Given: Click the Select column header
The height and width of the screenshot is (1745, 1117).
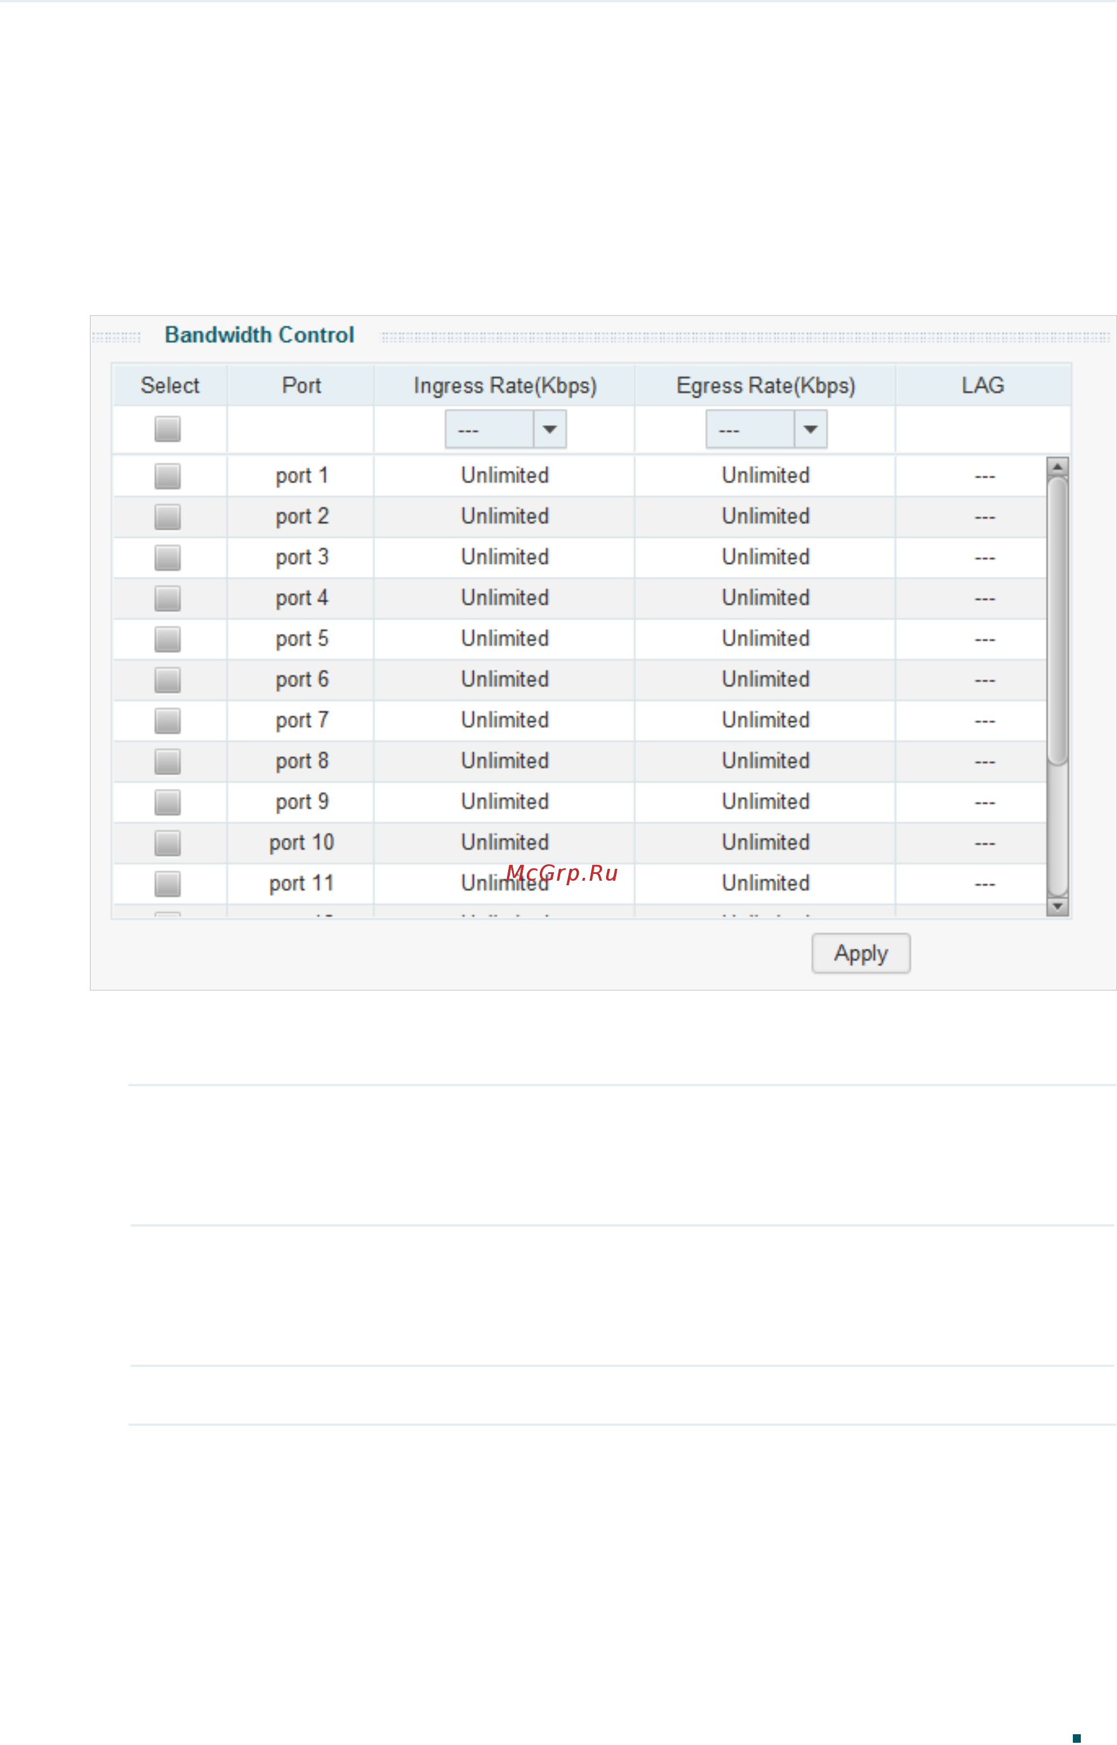Looking at the screenshot, I should pyautogui.click(x=170, y=385).
